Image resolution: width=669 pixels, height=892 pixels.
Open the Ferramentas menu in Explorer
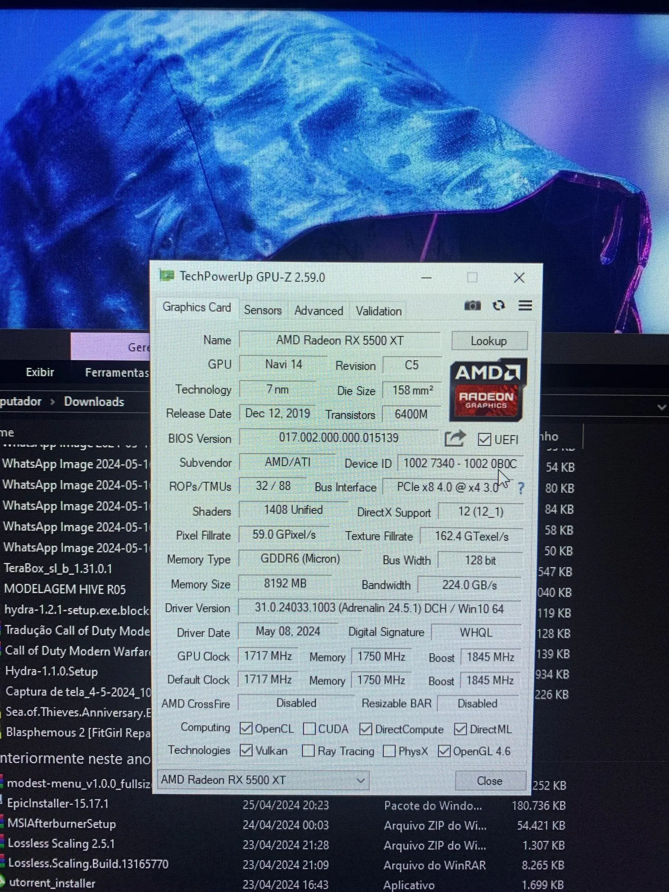click(x=117, y=372)
